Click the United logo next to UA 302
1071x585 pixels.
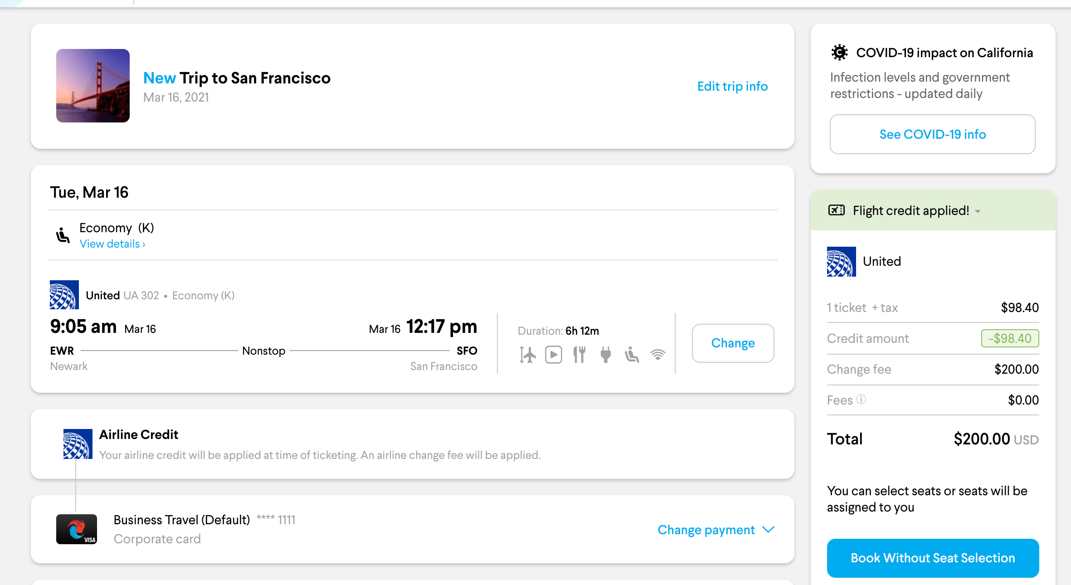(x=64, y=295)
